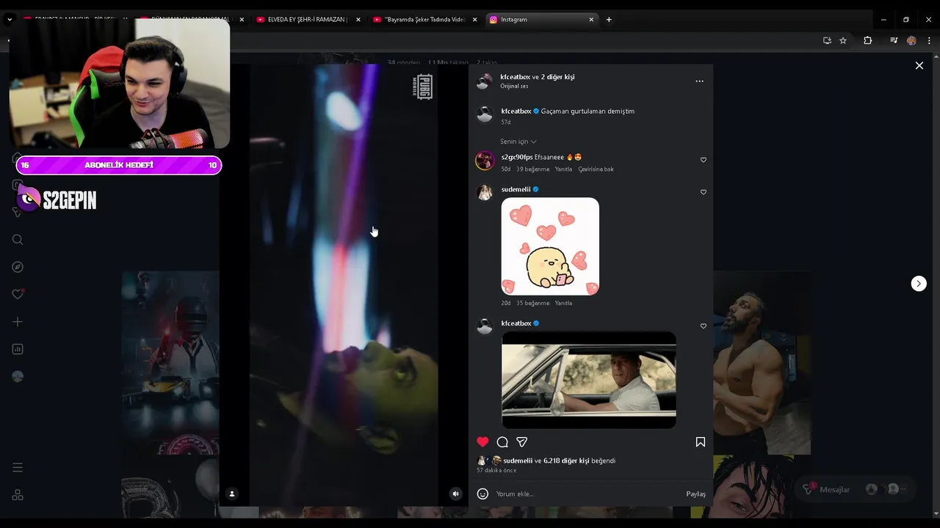940x528 pixels.
Task: Close the 'ELVEDA EY ŞEHR-İ RAMAZAN' tab
Action: coord(358,20)
